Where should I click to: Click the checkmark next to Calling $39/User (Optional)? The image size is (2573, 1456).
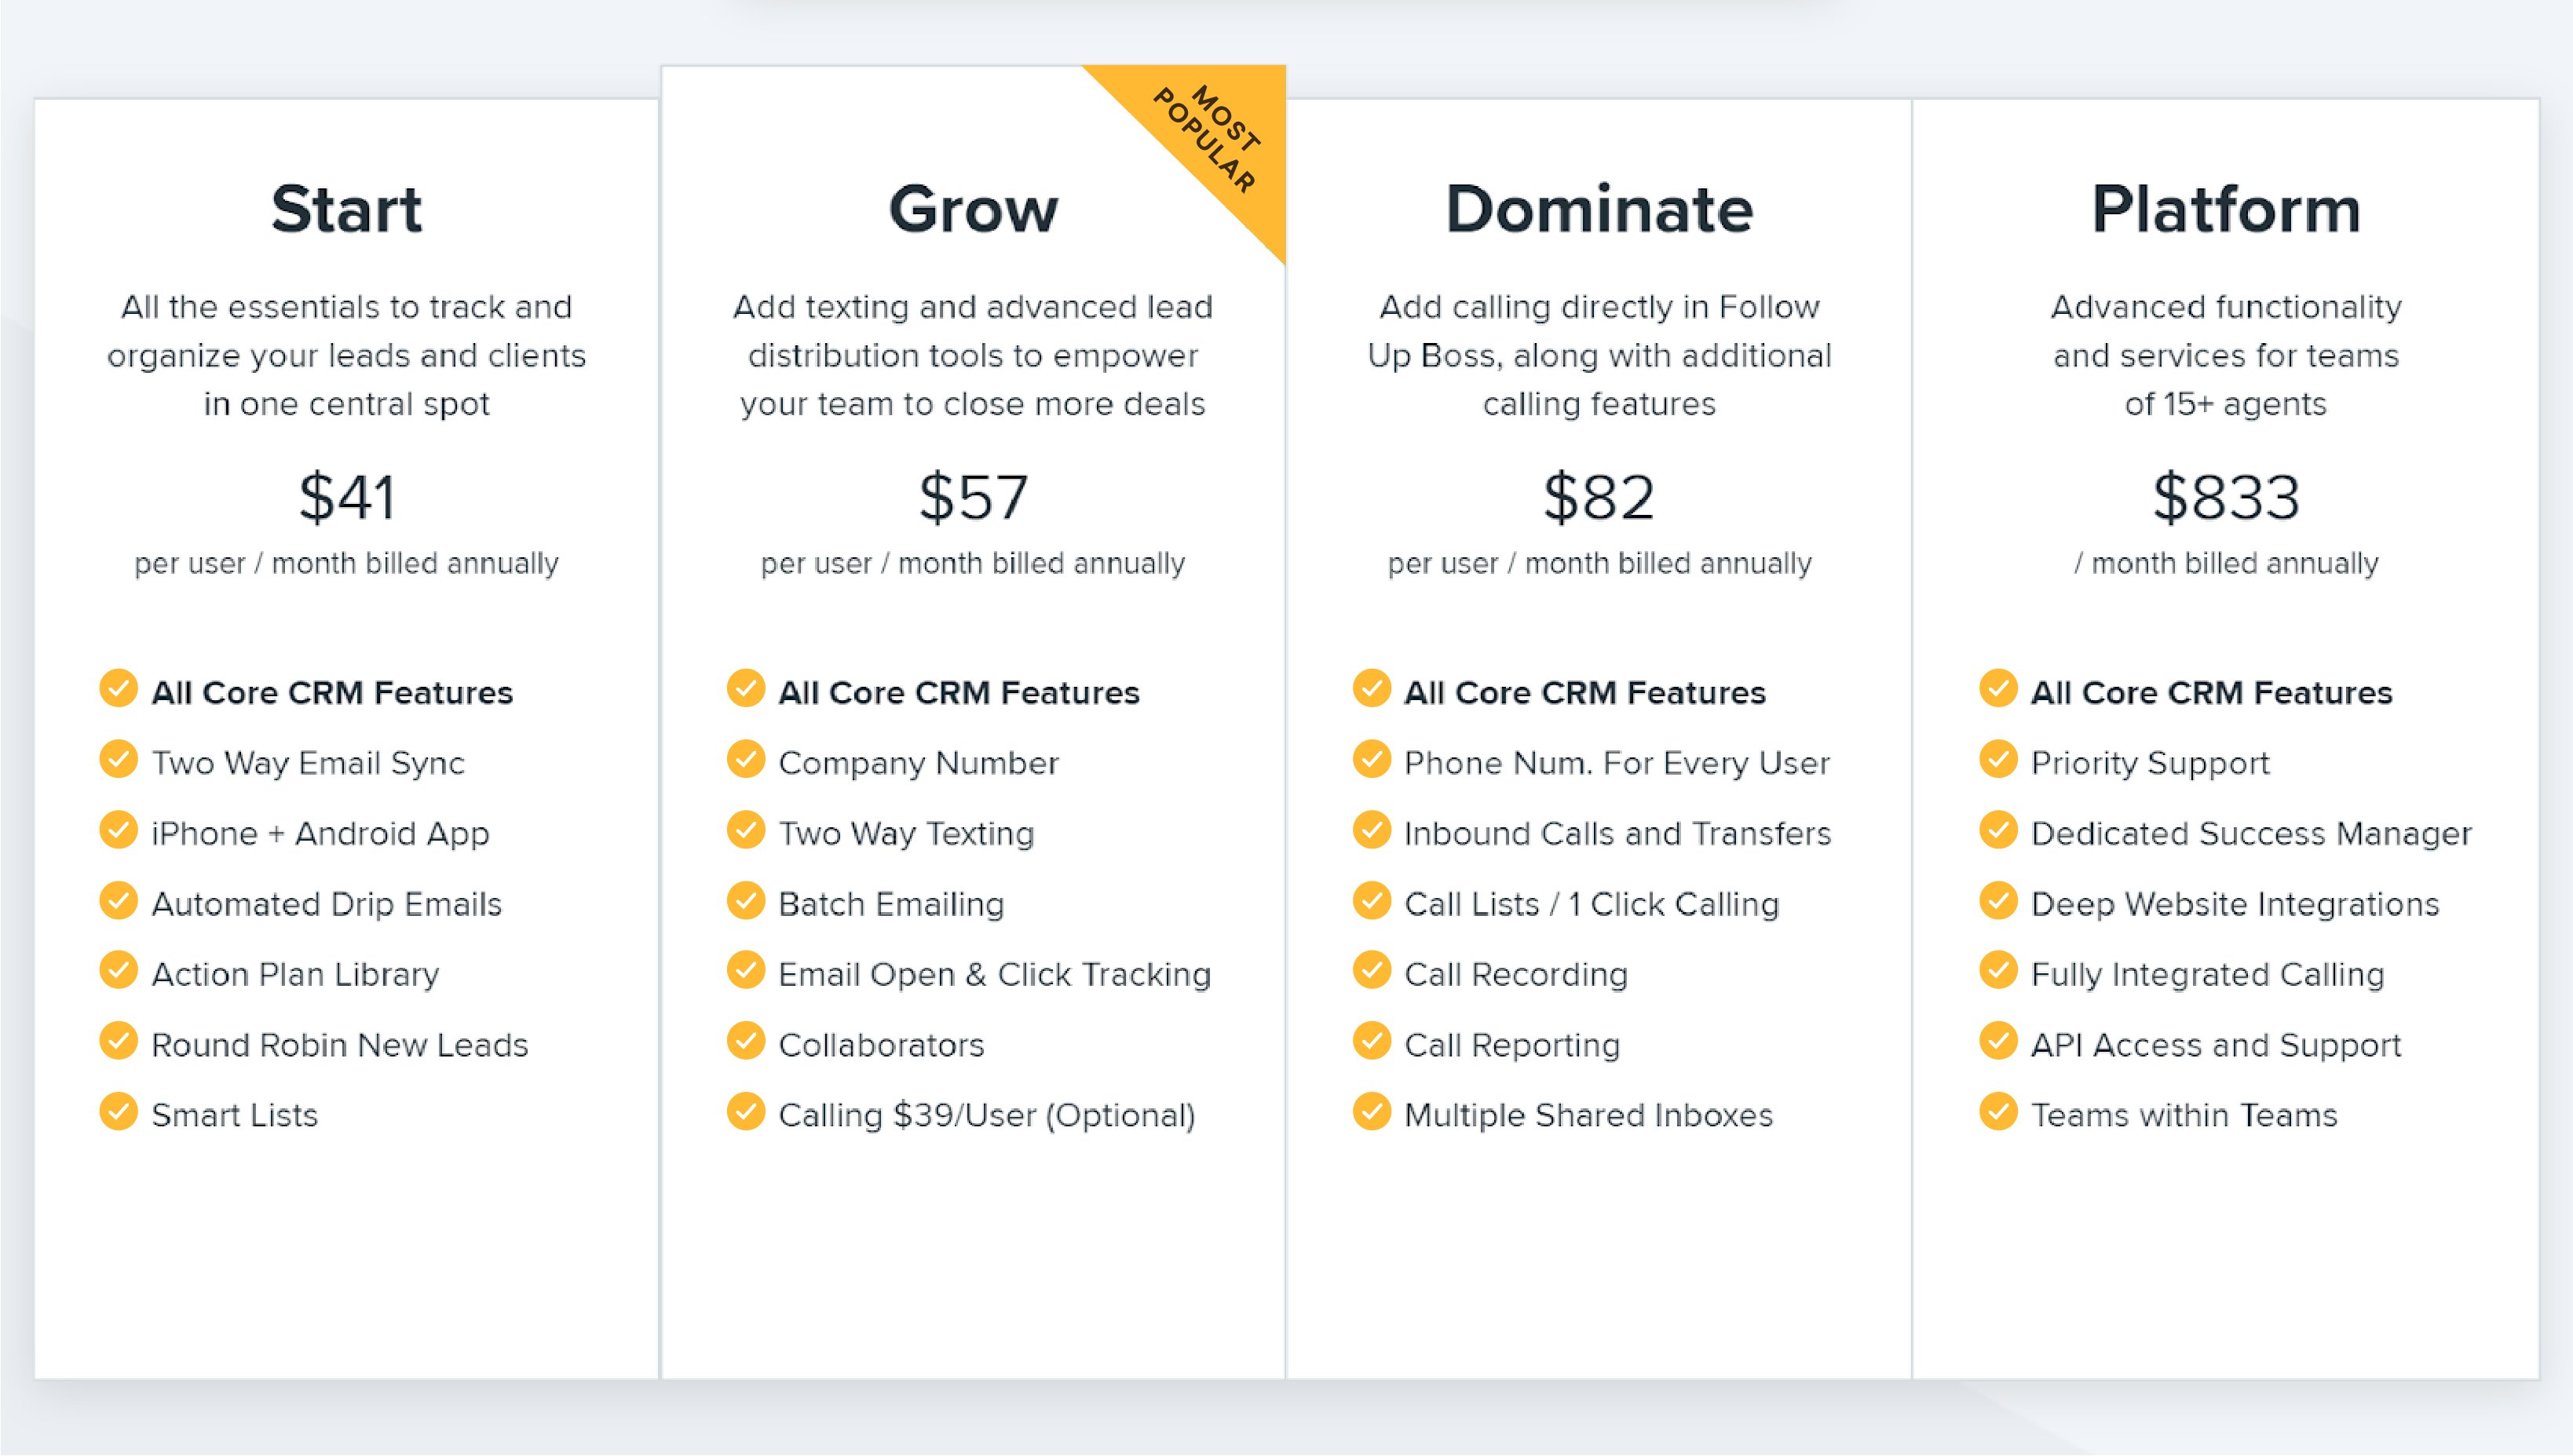pos(746,1112)
